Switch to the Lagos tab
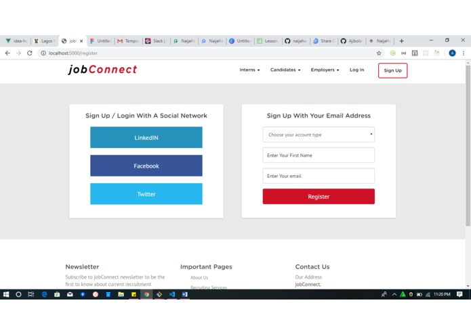 coord(45,41)
